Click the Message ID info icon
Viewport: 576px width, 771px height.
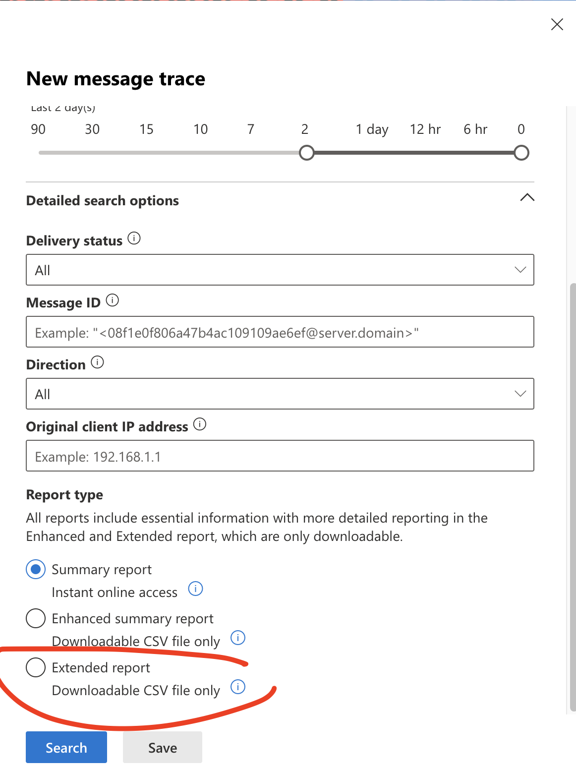tap(113, 300)
